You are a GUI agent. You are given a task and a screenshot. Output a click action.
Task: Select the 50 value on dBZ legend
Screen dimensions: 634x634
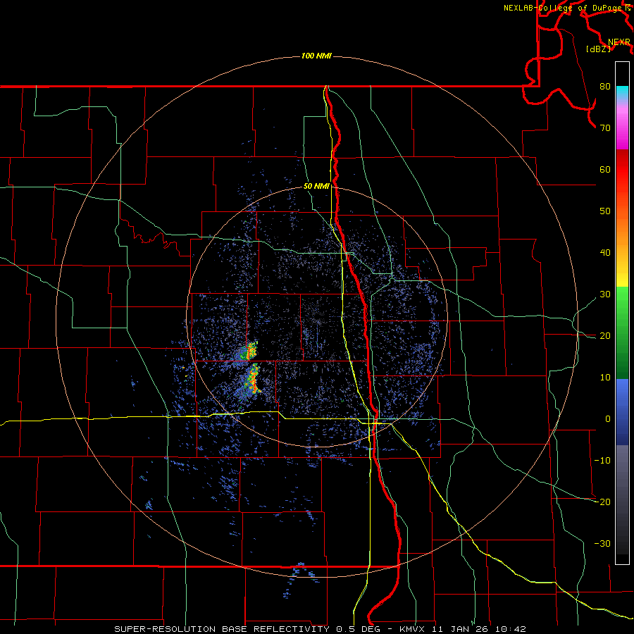[605, 211]
